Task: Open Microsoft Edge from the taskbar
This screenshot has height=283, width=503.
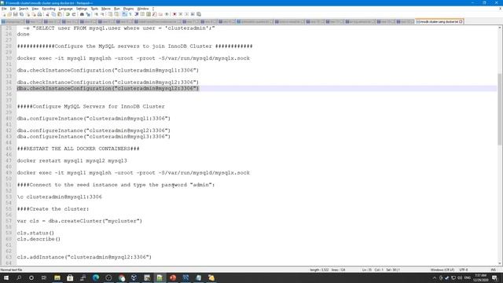Action: point(96,277)
